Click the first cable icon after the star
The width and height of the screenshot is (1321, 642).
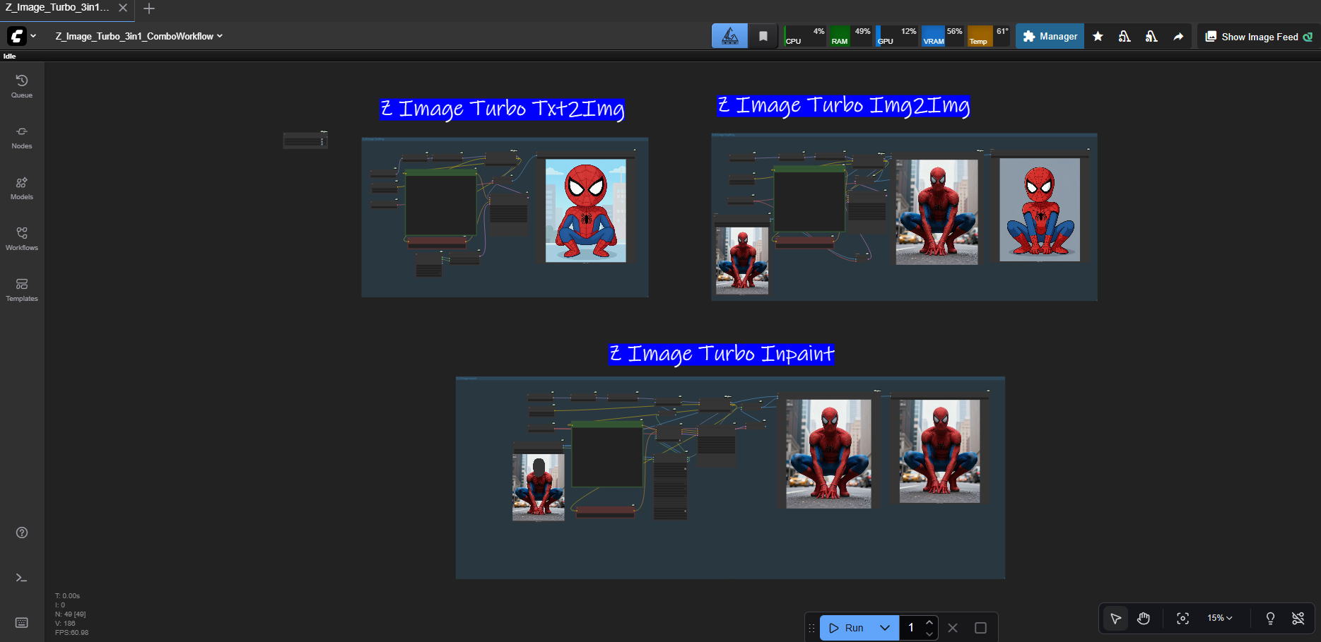coord(1125,36)
